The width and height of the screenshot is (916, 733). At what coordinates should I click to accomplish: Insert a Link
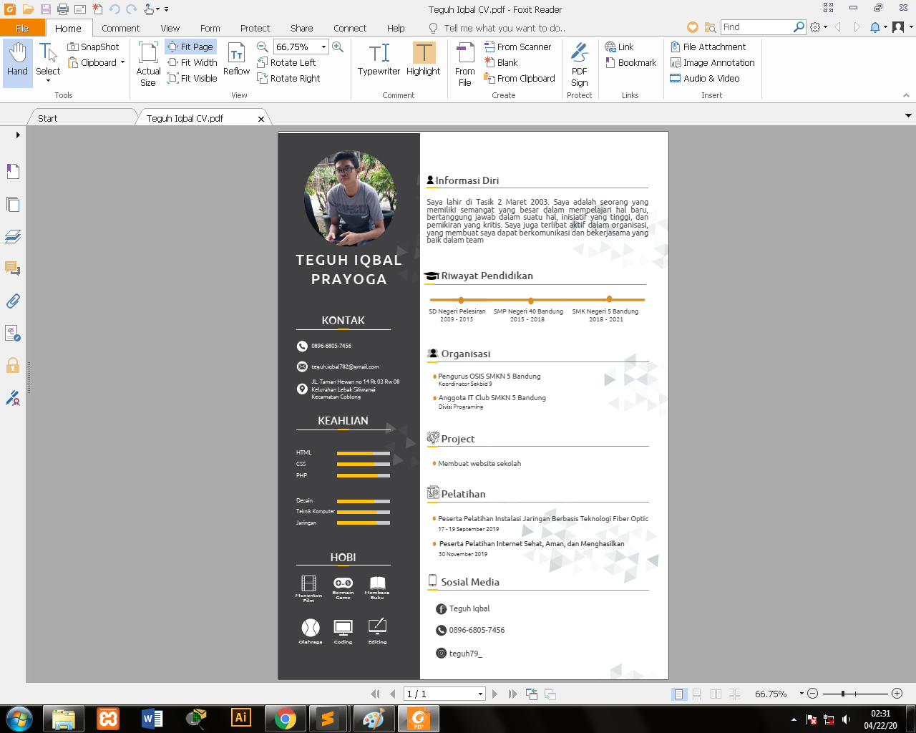point(619,47)
